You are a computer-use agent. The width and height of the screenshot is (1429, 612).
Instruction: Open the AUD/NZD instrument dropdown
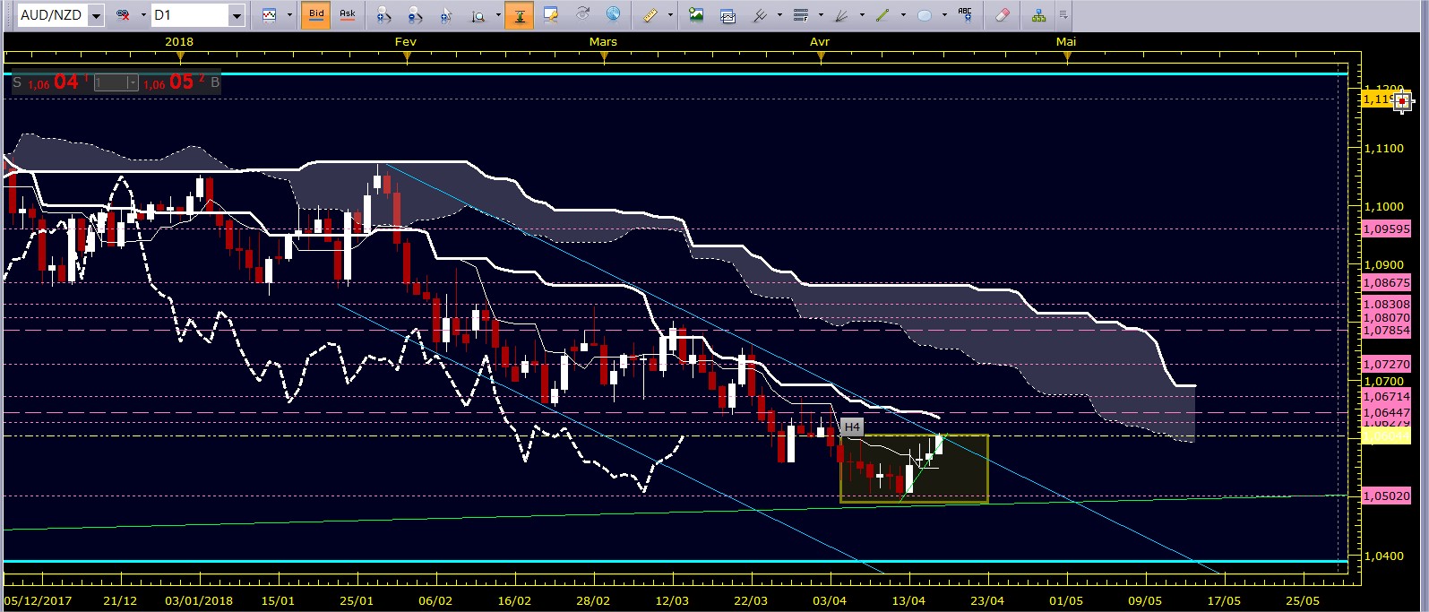click(97, 15)
